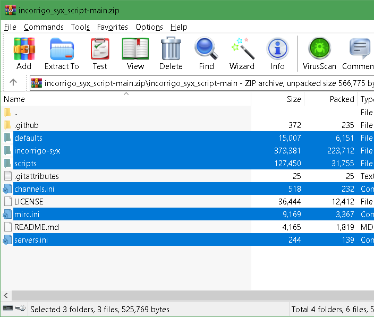Viewport: 374px width, 317px height.
Task: Open the Favorites menu
Action: 112,27
